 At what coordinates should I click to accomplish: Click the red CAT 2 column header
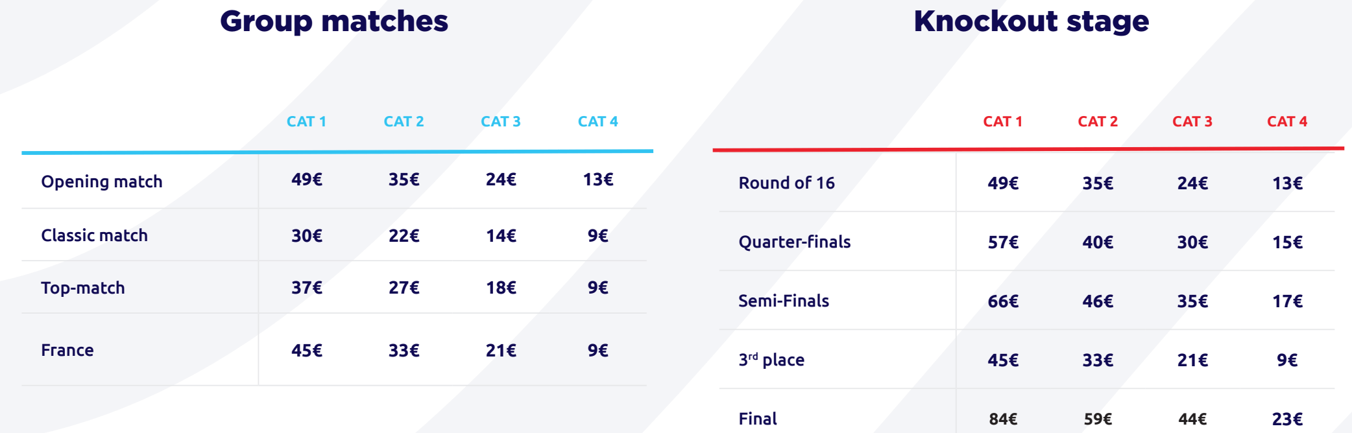coord(1098,122)
